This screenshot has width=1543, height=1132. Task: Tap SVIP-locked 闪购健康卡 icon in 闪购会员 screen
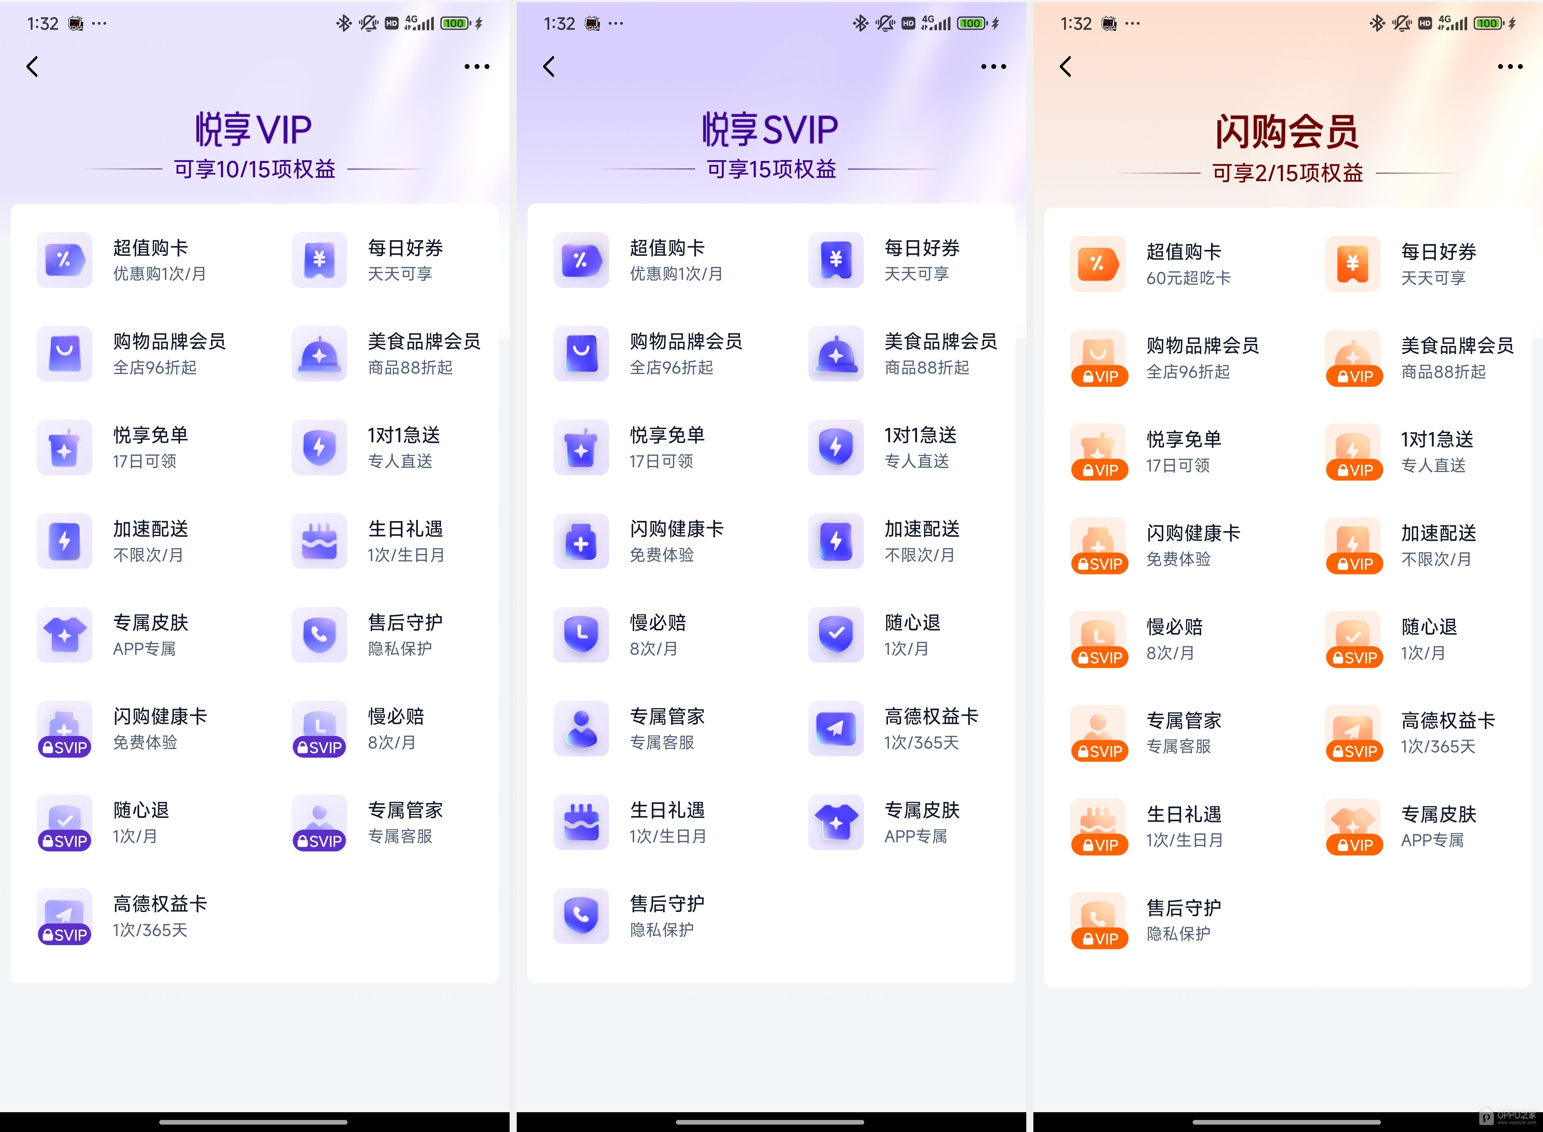[1099, 546]
